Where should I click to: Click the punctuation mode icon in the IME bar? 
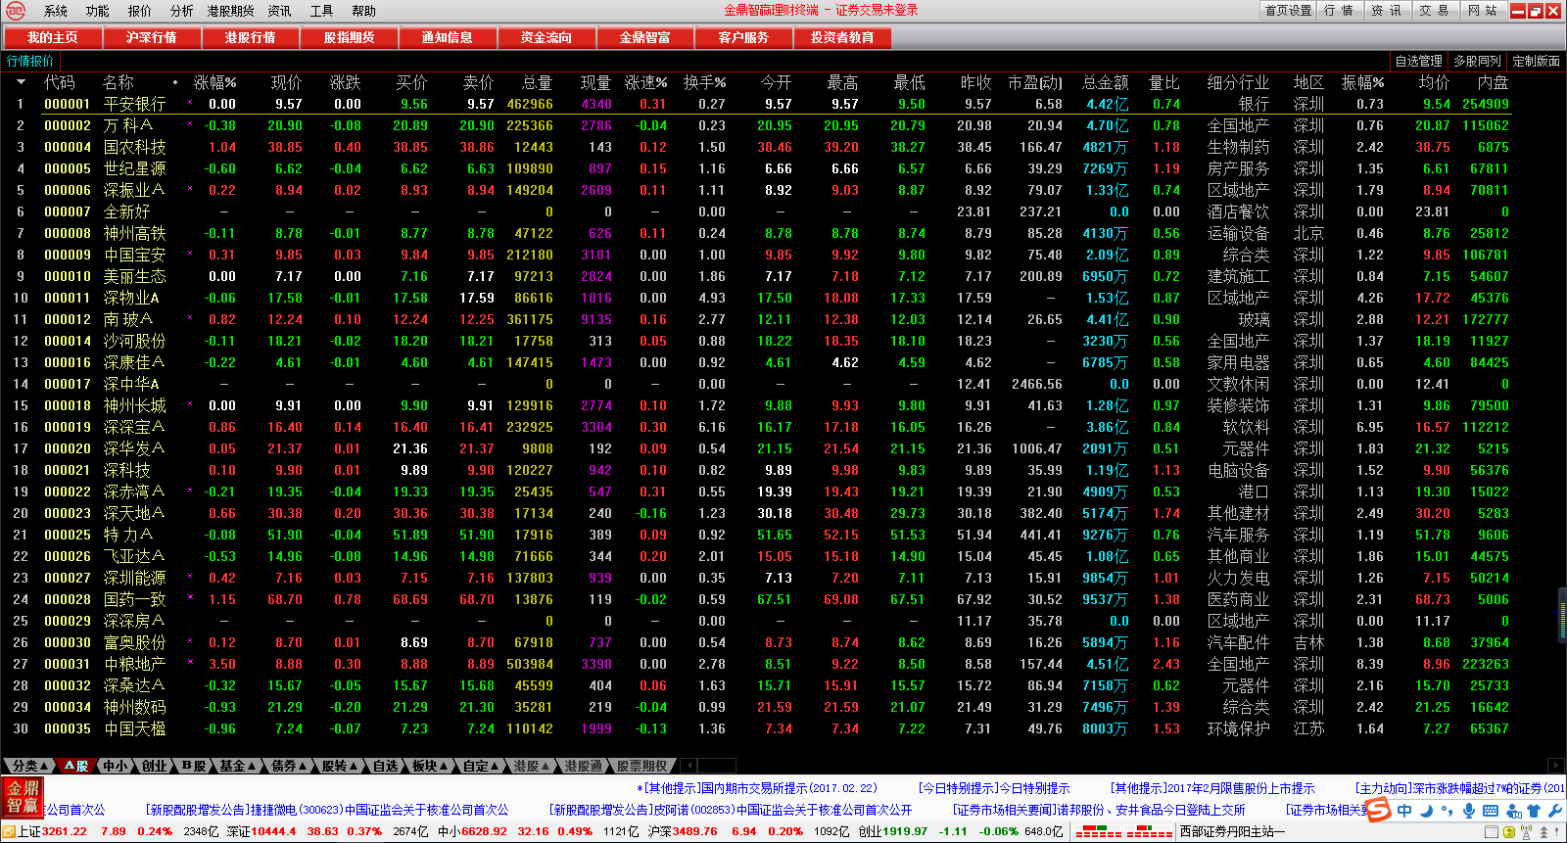click(x=1448, y=812)
